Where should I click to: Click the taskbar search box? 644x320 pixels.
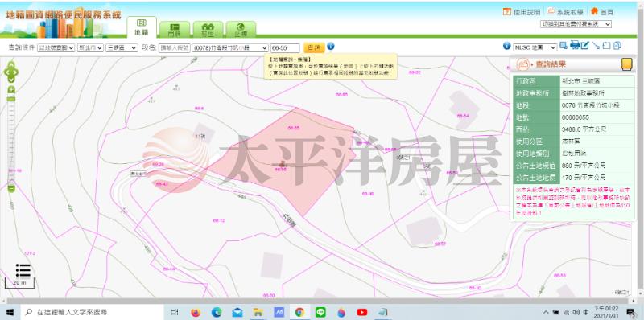[x=93, y=312]
